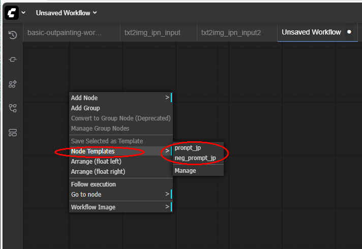Open the Node Library sidebar icon
362x249 pixels.
point(13,59)
